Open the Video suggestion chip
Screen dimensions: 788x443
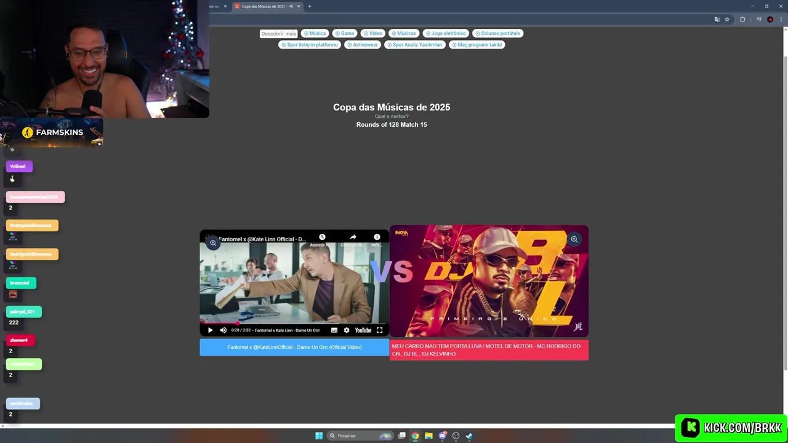click(x=372, y=33)
